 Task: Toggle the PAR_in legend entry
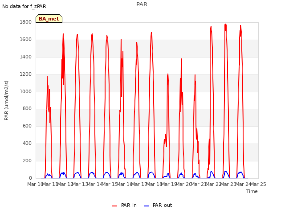tap(124, 205)
